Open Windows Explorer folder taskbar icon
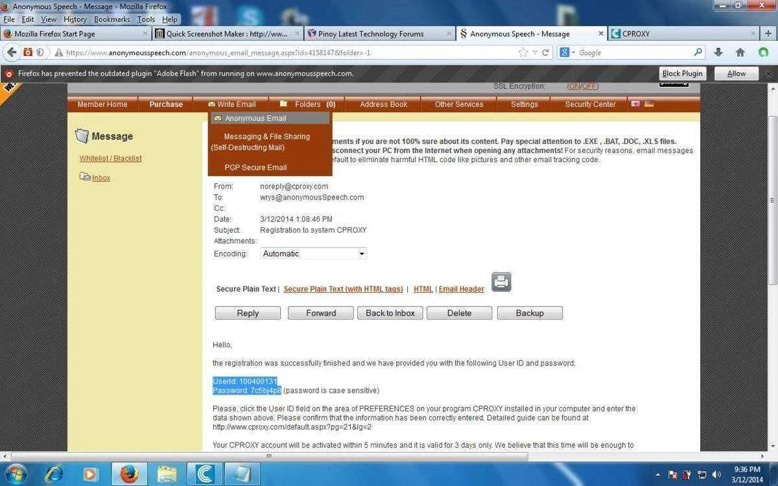 (167, 474)
